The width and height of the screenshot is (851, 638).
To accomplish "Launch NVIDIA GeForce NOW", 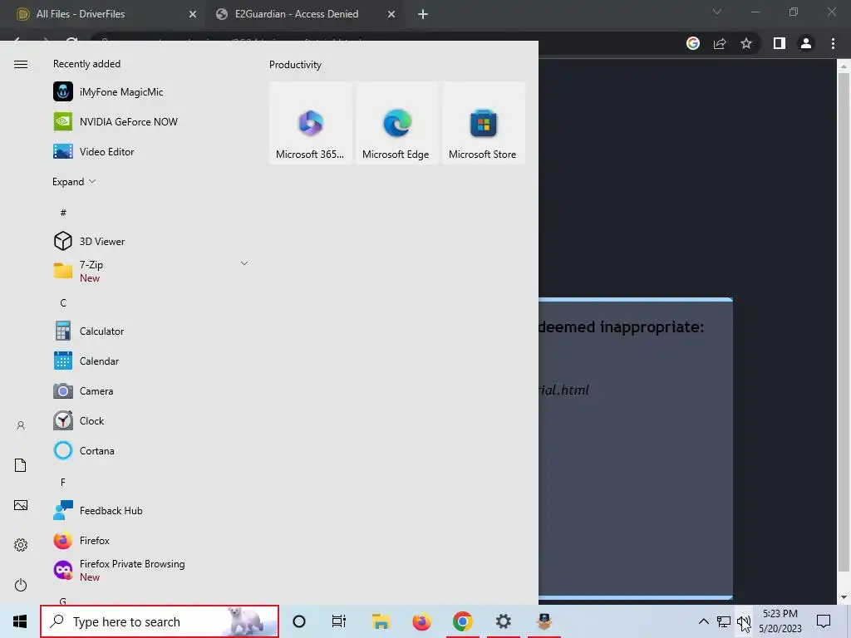I will tap(150, 121).
